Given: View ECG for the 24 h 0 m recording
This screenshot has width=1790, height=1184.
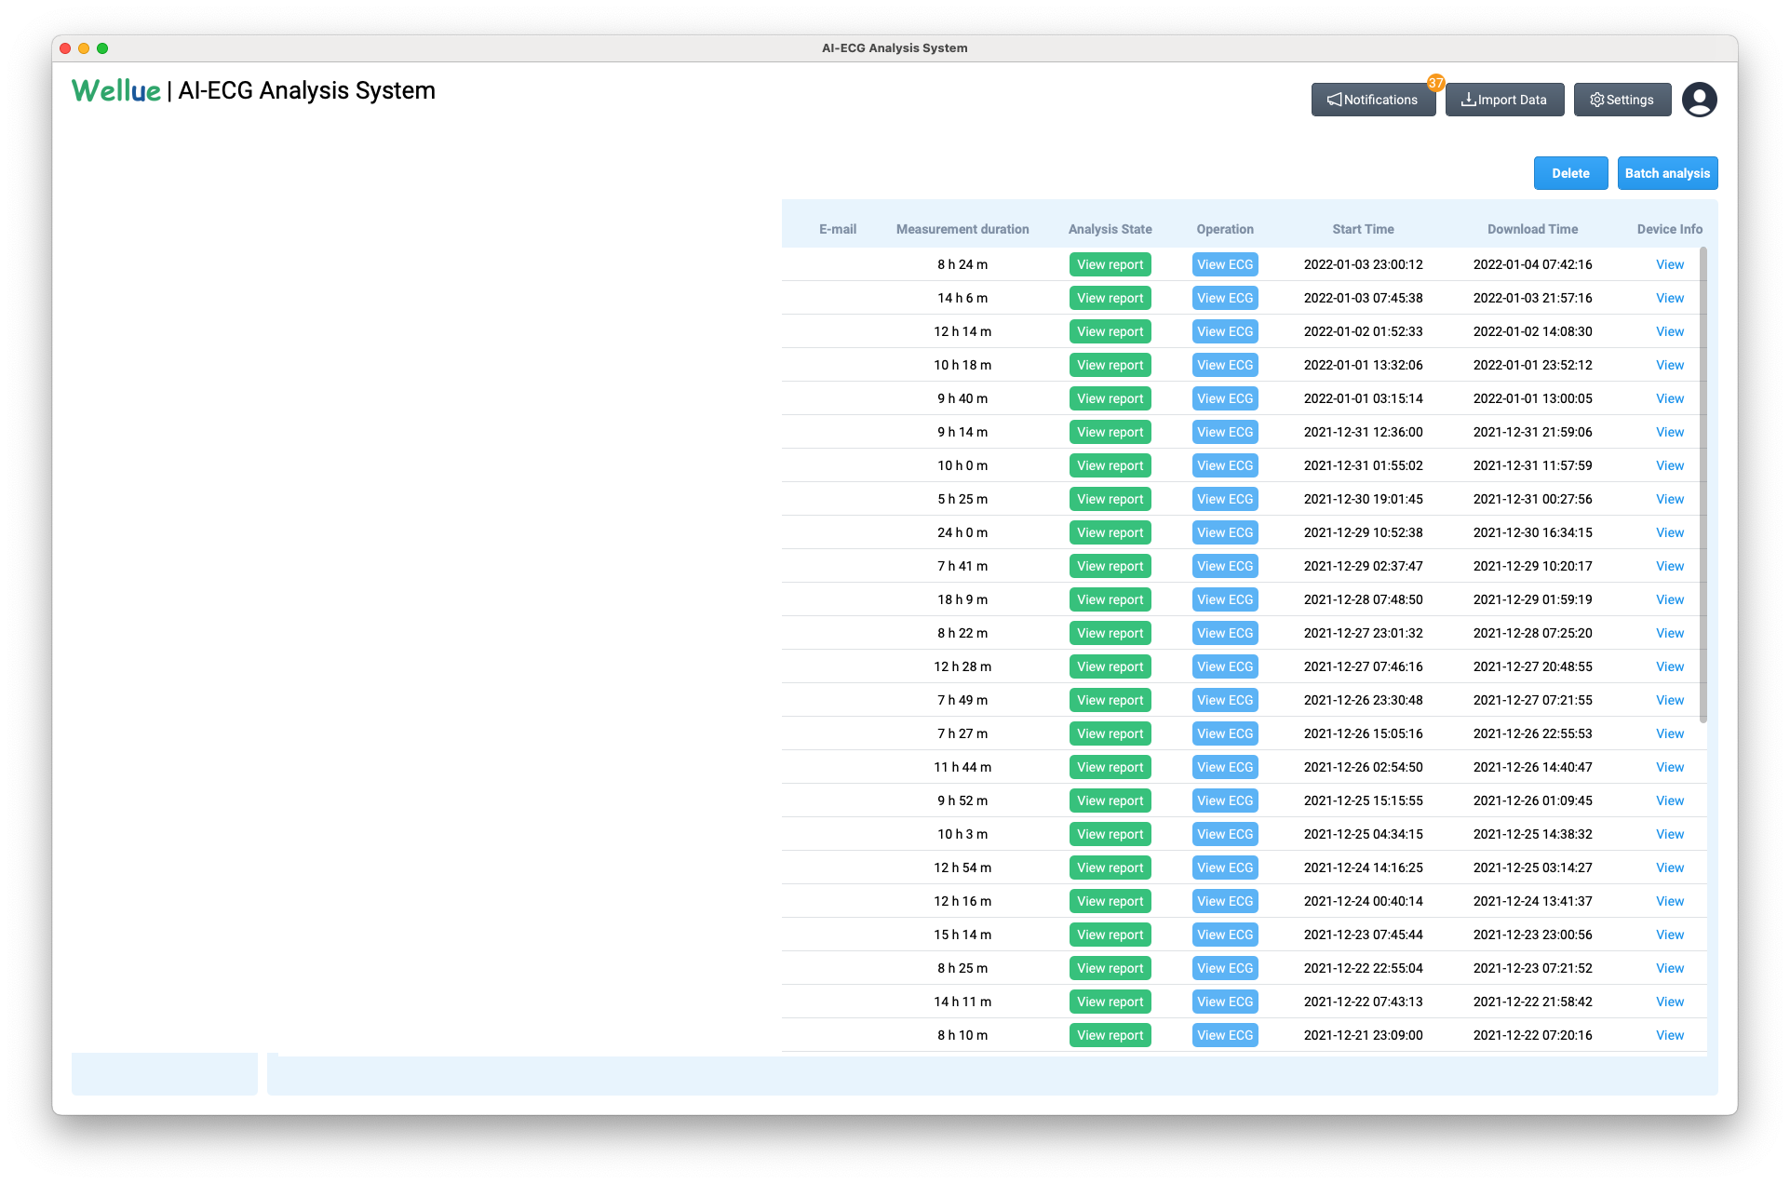Looking at the screenshot, I should (x=1225, y=532).
